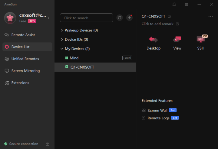
Task: Click the Extended Features heading
Action: pos(157,101)
